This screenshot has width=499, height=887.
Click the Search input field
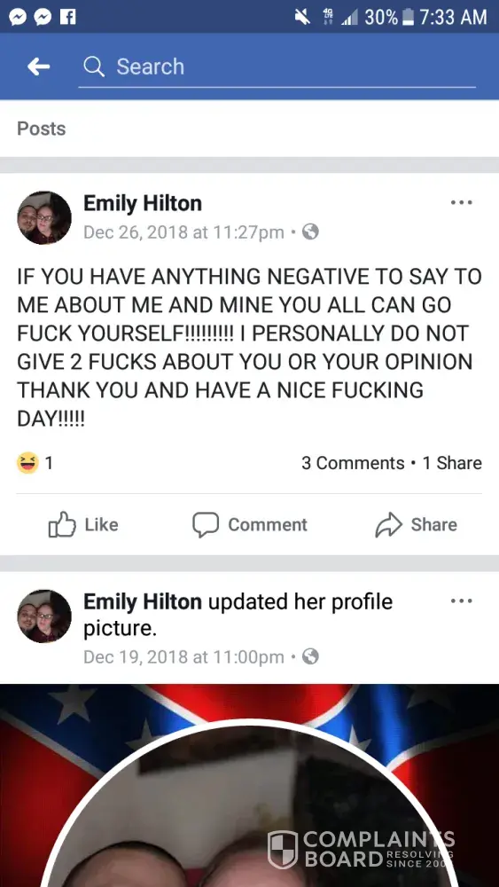pyautogui.click(x=277, y=67)
